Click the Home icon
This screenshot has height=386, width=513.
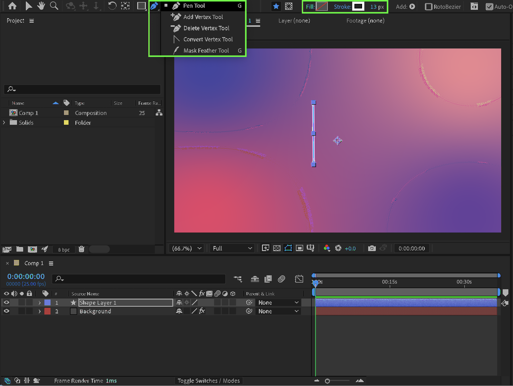click(x=12, y=6)
